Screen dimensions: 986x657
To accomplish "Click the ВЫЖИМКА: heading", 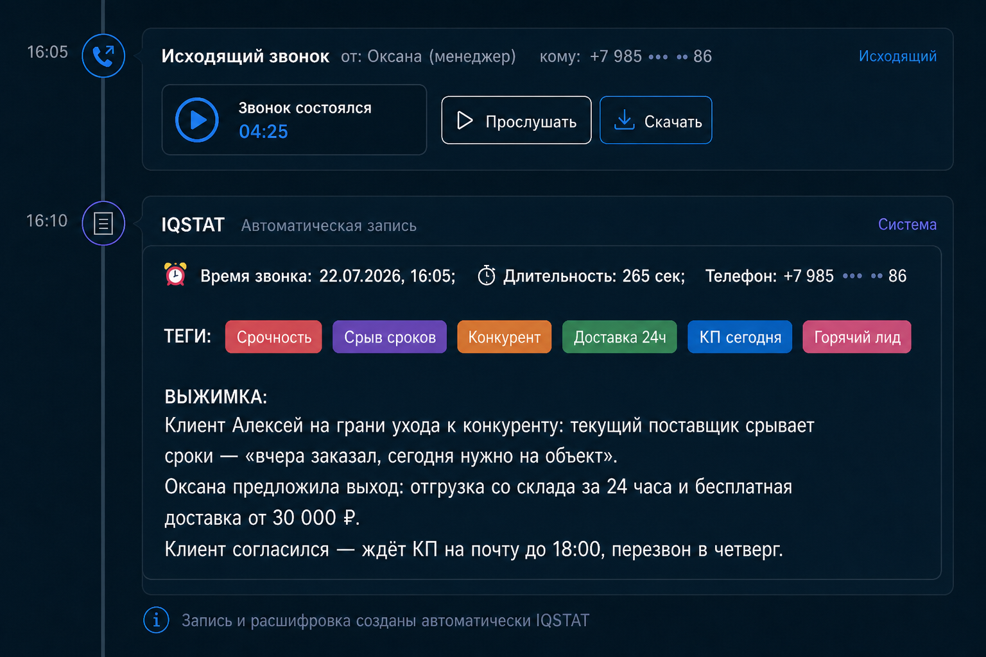I will 216,397.
